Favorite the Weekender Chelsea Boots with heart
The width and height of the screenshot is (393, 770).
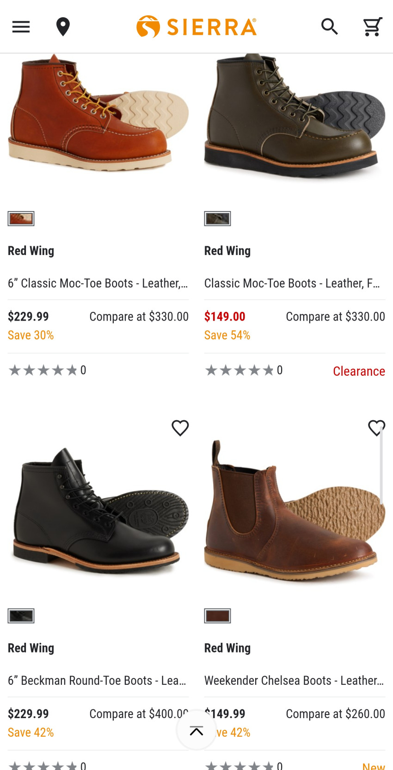coord(376,428)
